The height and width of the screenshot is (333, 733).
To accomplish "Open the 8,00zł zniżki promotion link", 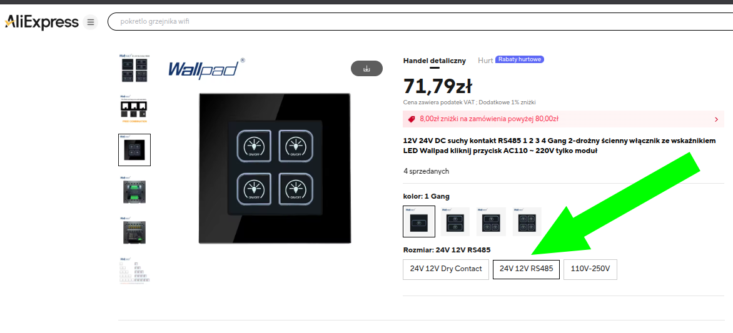I will click(489, 119).
